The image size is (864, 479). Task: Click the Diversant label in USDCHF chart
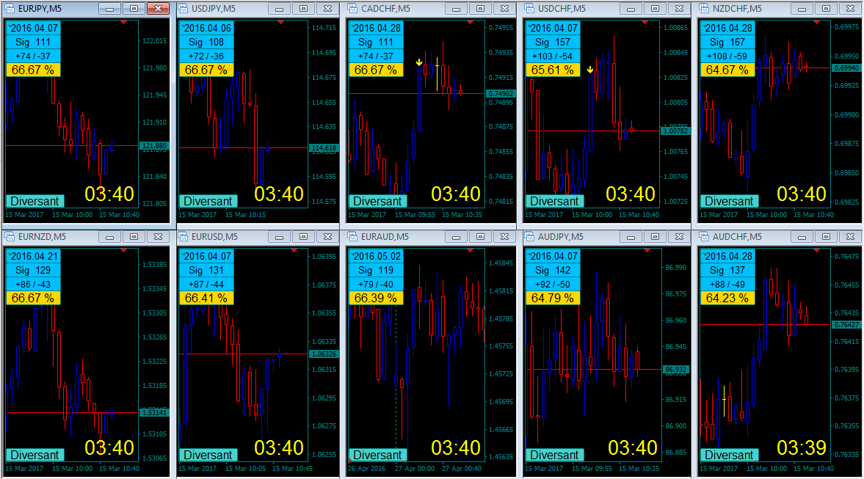coord(554,202)
